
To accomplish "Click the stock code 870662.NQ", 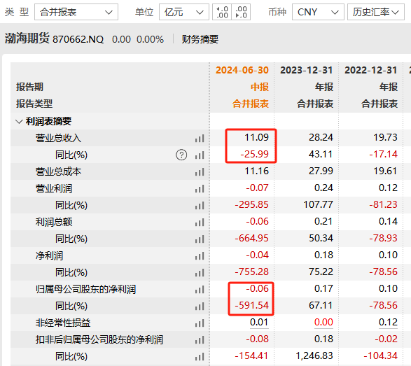I will click(78, 39).
